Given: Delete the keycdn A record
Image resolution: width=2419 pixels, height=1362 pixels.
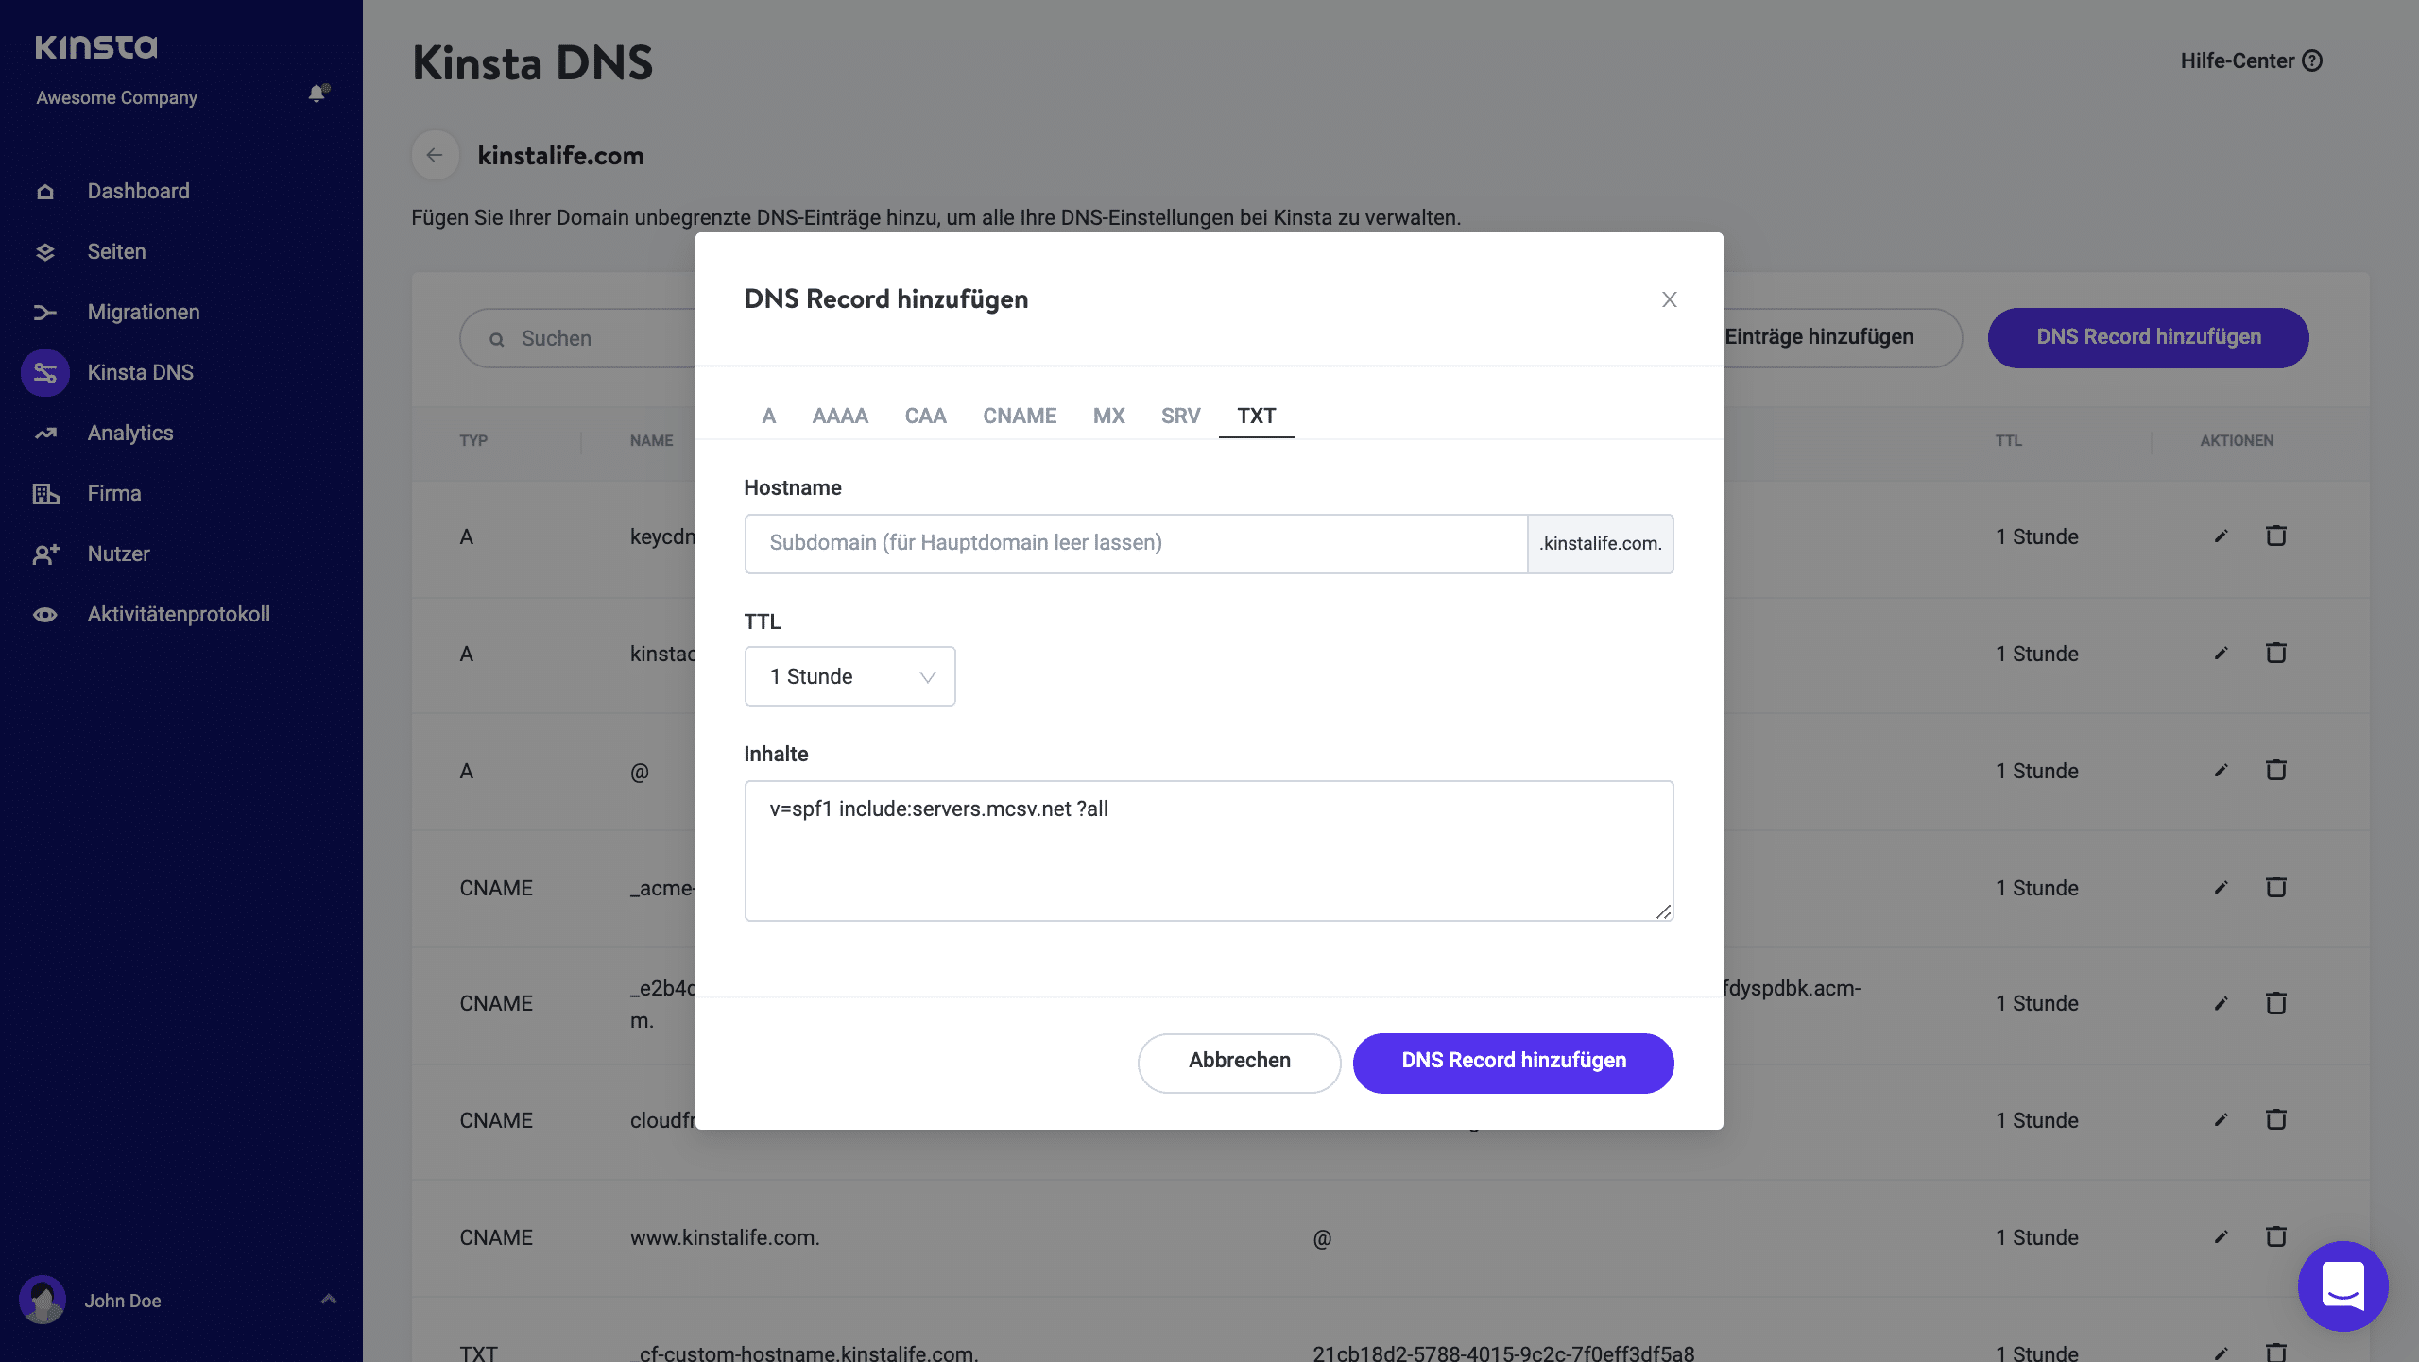Looking at the screenshot, I should coord(2276,536).
